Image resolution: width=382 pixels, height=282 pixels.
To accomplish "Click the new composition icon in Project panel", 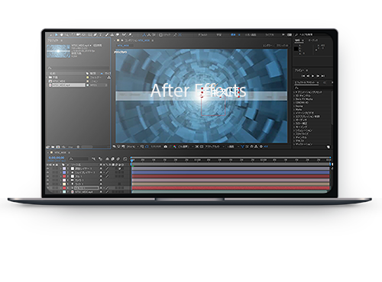I will [x=58, y=147].
